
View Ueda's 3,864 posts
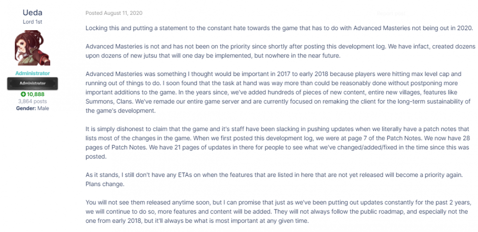pos(33,101)
